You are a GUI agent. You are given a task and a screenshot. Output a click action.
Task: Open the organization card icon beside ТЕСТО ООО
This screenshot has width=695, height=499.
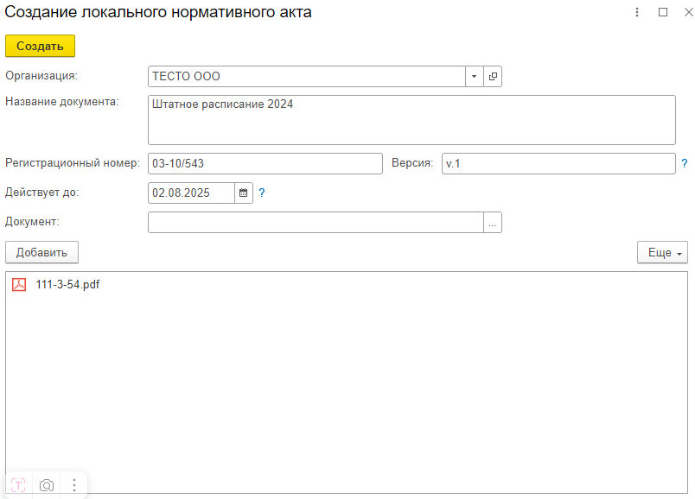pos(493,77)
